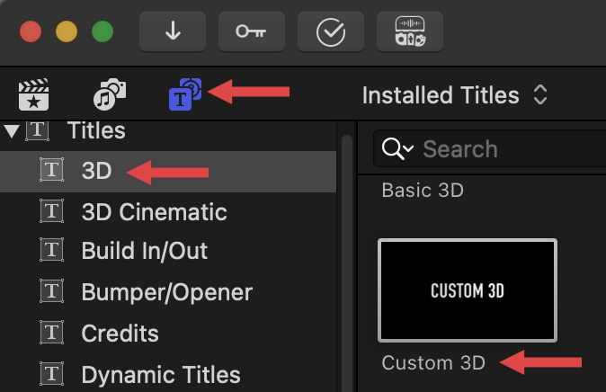Select the Dynamic Titles category
Image resolution: width=606 pixels, height=392 pixels.
tap(160, 374)
